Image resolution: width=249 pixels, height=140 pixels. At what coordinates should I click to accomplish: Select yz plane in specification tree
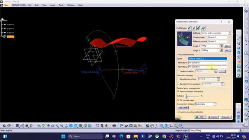coord(10,28)
